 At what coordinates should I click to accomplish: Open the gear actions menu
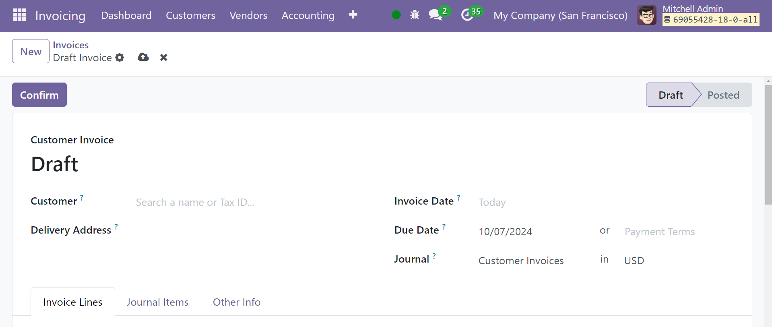click(120, 58)
